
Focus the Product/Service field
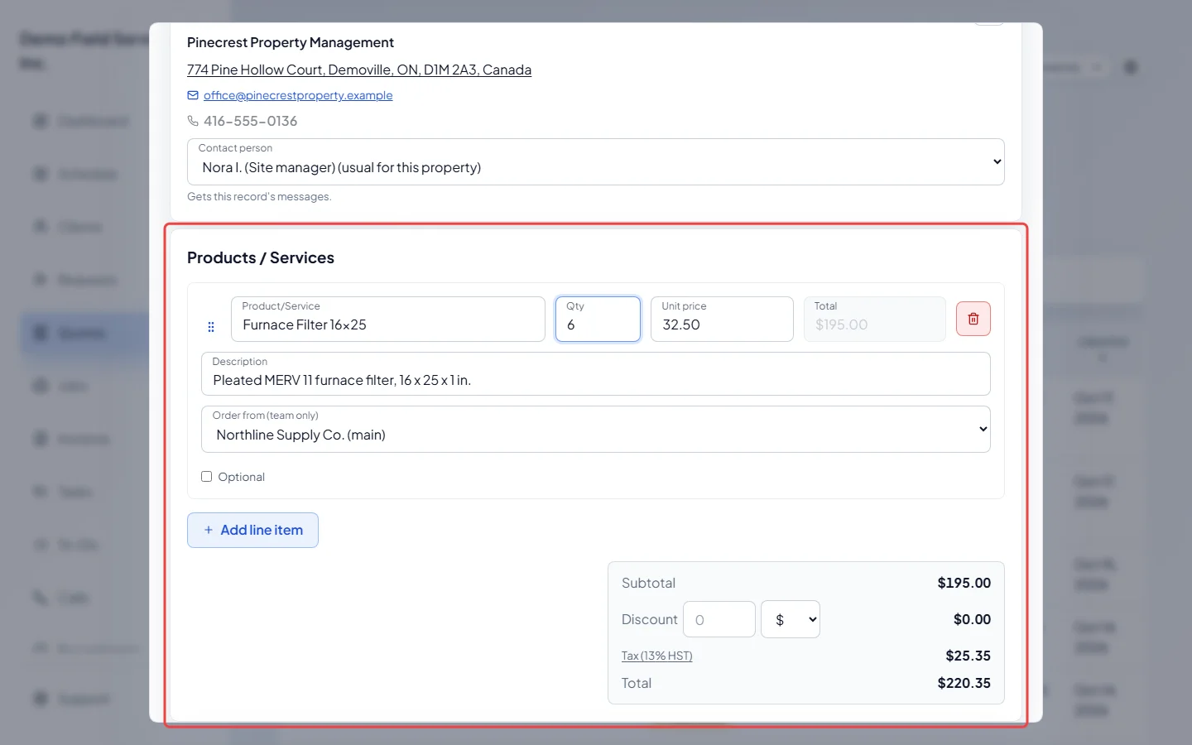pyautogui.click(x=388, y=319)
